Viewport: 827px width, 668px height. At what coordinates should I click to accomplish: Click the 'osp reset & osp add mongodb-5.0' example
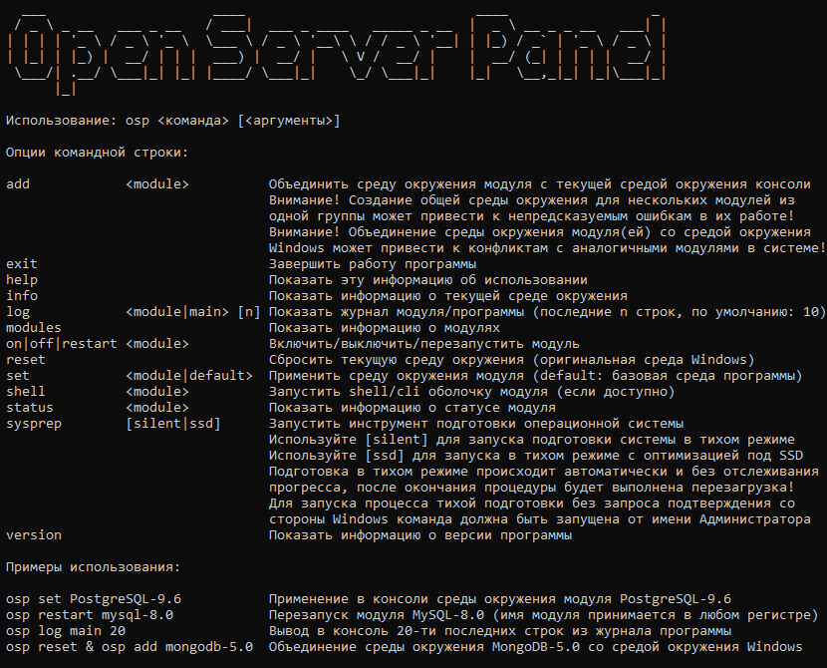130,647
